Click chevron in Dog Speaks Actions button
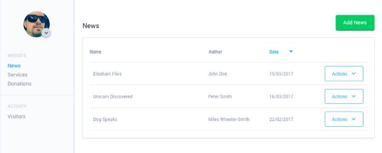This screenshot has width=382, height=153. 354,119
